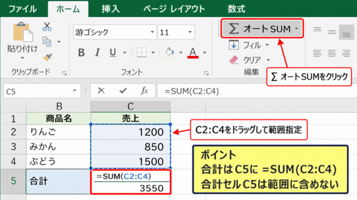Select row 5 header

tap(13, 181)
